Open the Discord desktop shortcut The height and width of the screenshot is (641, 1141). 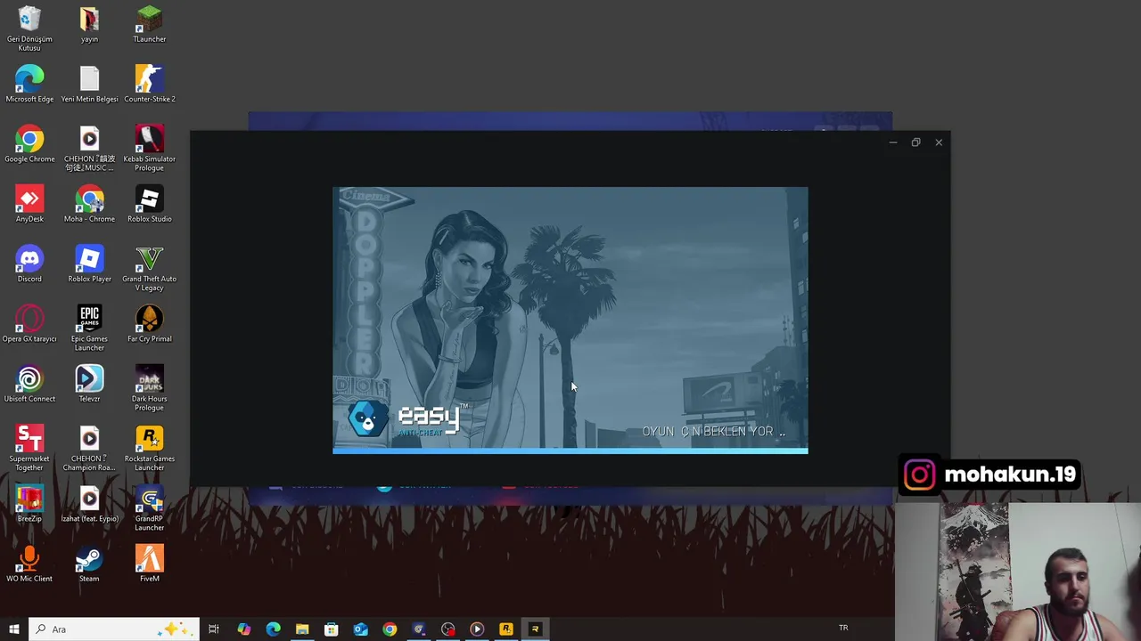(x=29, y=264)
